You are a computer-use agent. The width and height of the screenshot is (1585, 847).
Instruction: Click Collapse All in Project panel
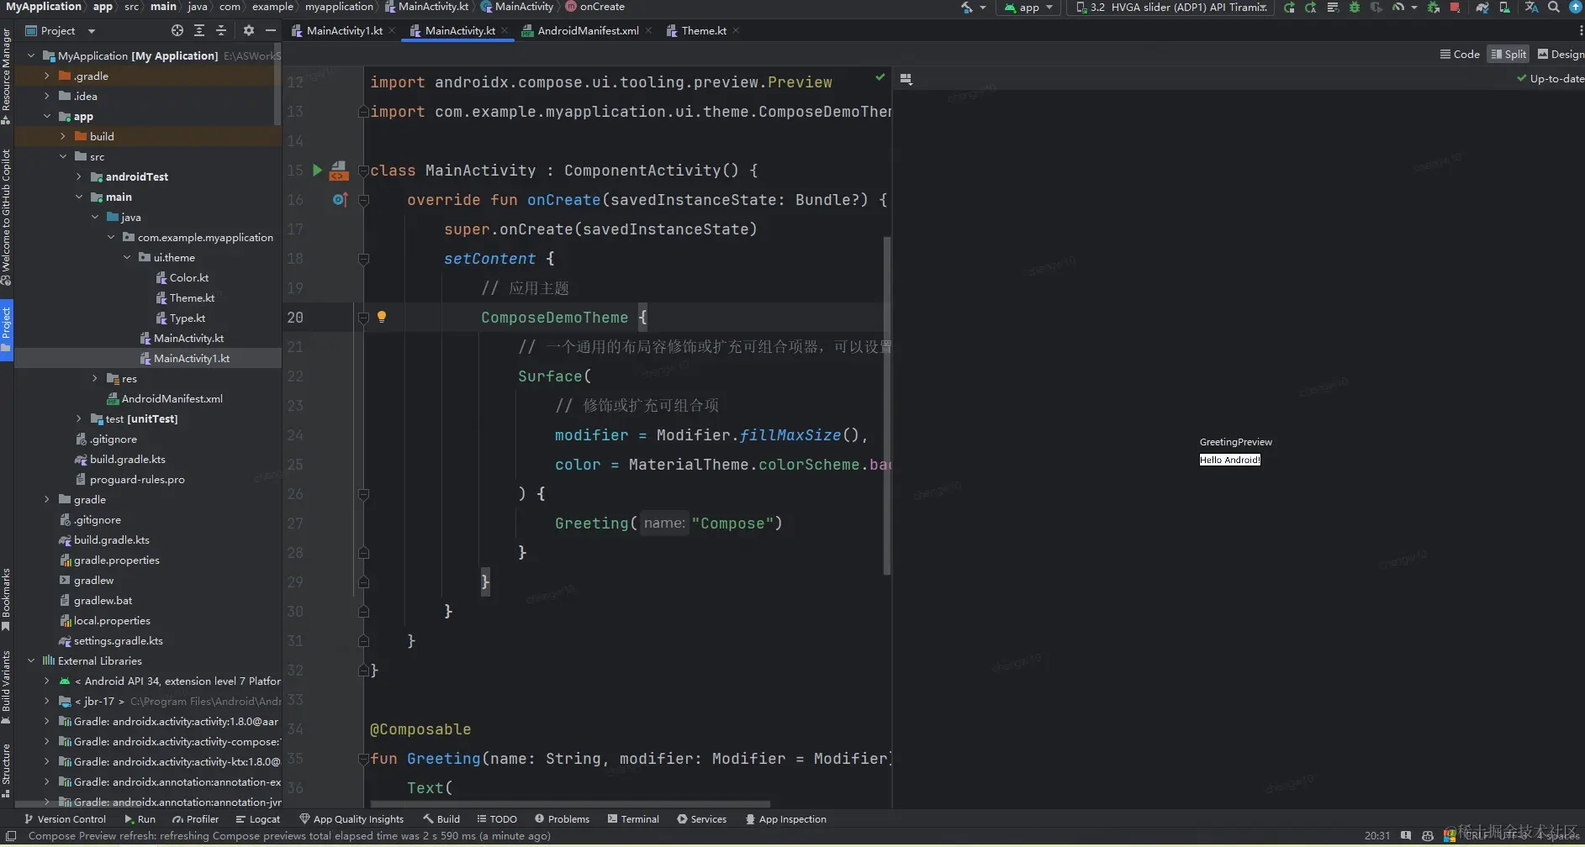221,30
